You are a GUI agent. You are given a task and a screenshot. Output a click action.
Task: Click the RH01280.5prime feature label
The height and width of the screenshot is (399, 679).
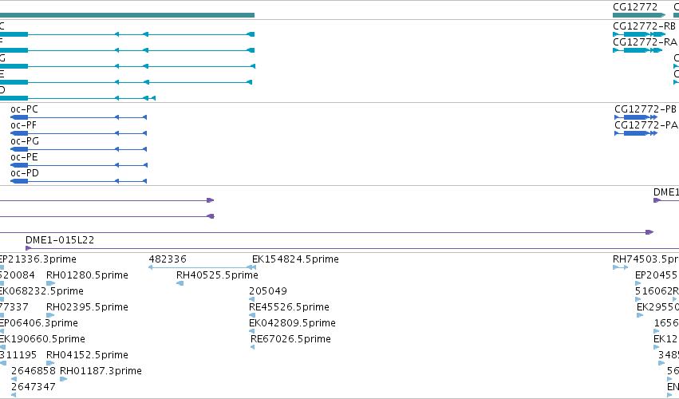pyautogui.click(x=87, y=275)
